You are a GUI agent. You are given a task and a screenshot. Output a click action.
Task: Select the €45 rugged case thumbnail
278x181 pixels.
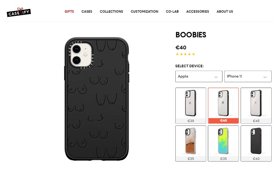tap(256, 106)
